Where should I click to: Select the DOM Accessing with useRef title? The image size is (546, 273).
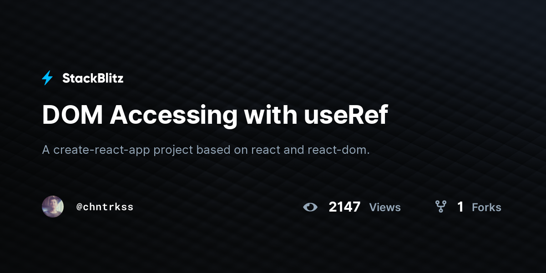[215, 115]
